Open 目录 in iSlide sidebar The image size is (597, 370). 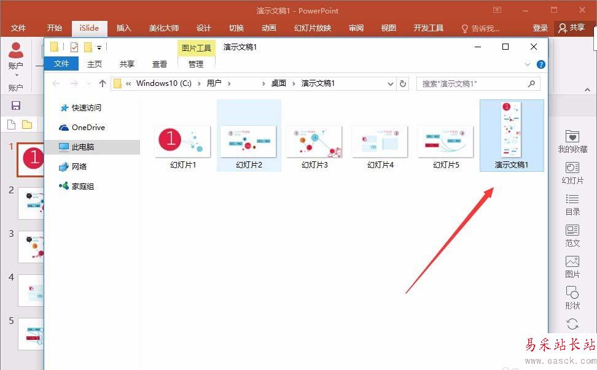point(572,204)
